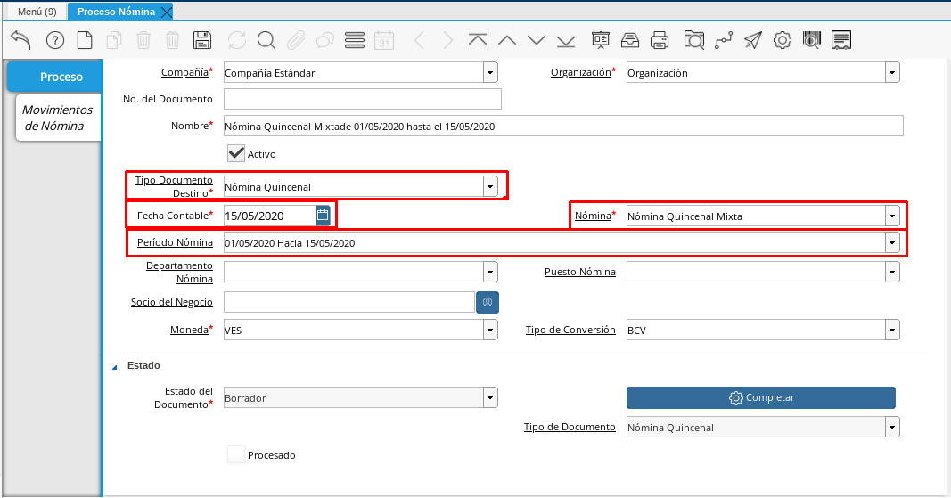Click the Moneda label link

(x=189, y=330)
